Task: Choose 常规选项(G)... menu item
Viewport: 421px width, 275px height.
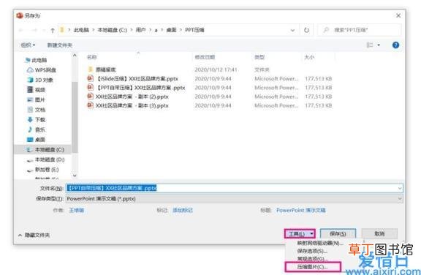Action: coord(312,259)
